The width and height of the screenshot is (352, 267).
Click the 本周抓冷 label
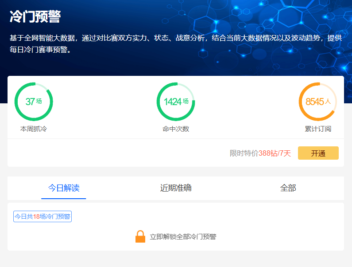(34, 129)
